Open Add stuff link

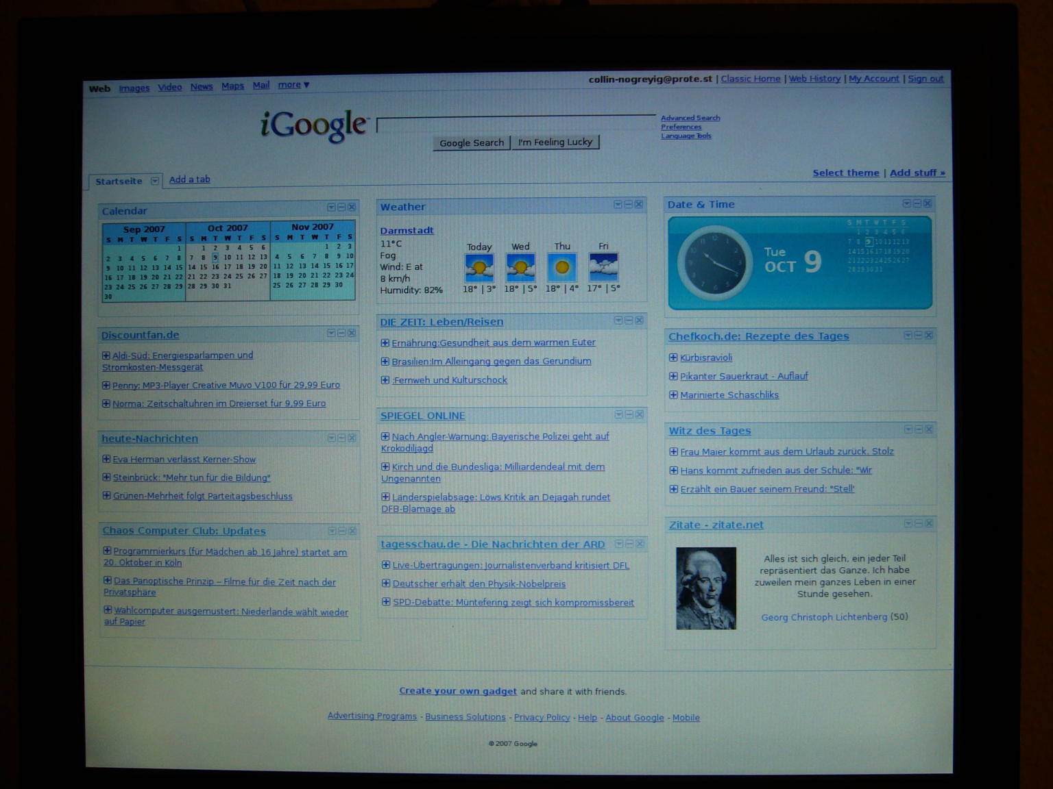point(917,173)
